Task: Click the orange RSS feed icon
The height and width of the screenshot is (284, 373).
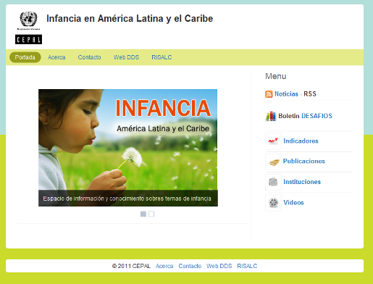Action: tap(269, 94)
